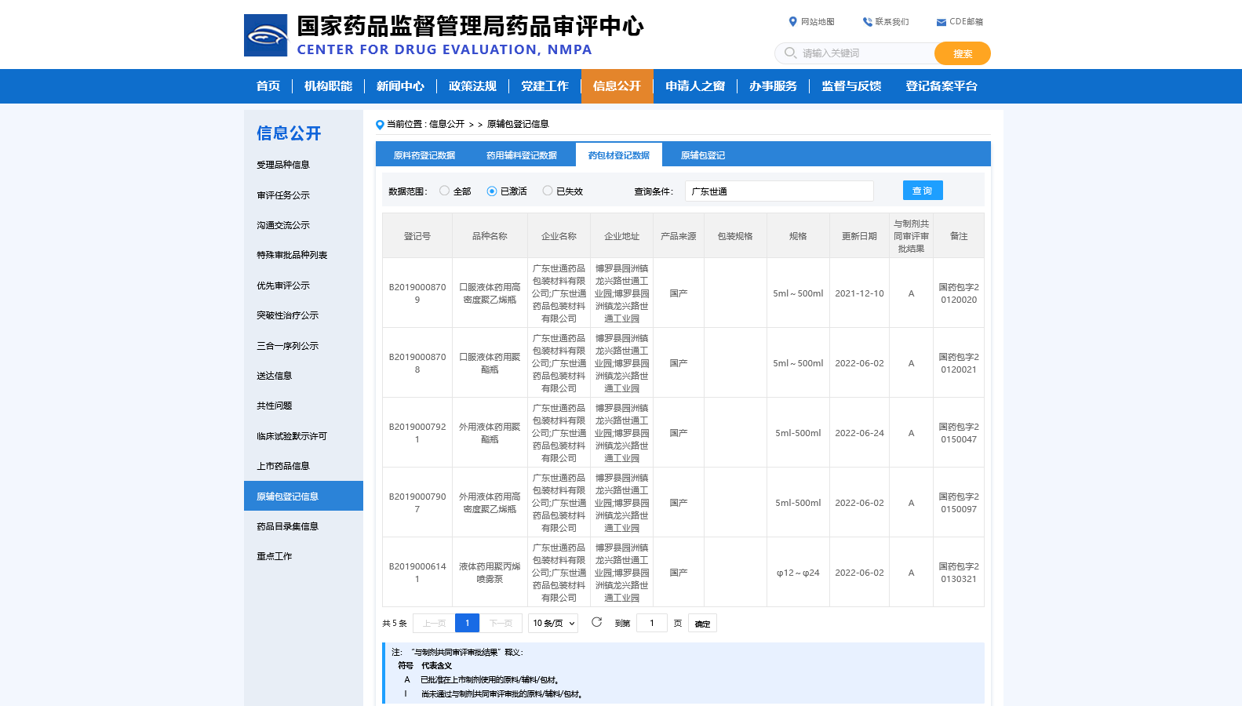This screenshot has width=1242, height=706.
Task: Click the NMPA CDE logo icon
Action: pos(265,35)
